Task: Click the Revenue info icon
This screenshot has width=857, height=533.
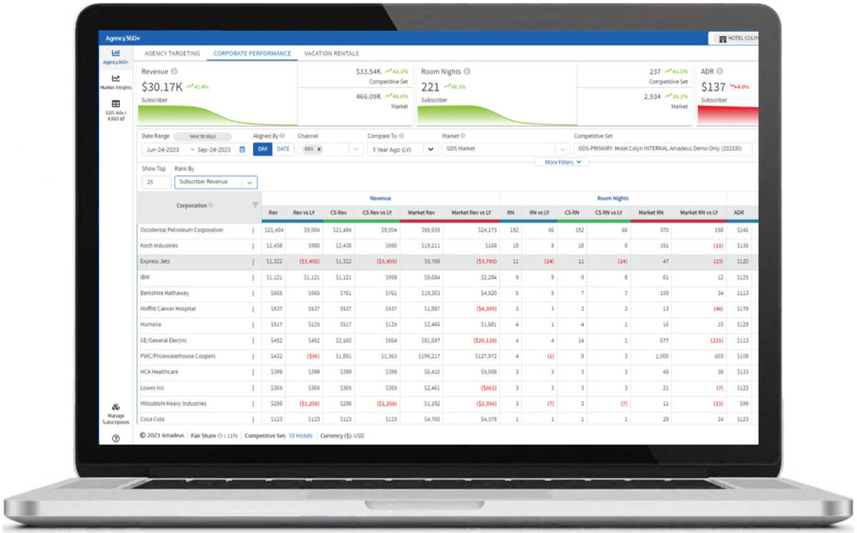Action: point(174,71)
